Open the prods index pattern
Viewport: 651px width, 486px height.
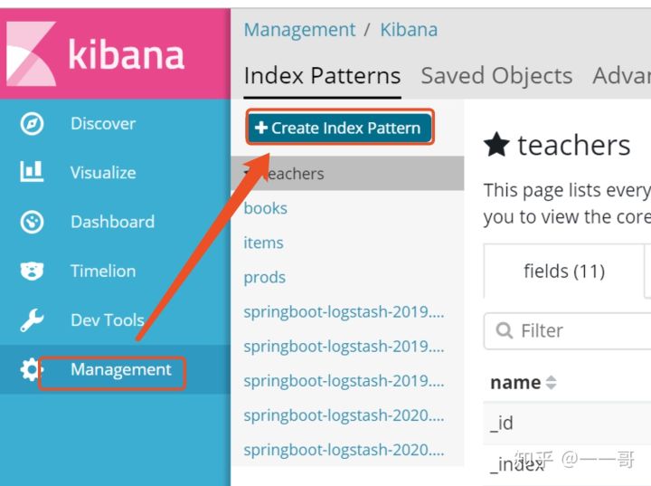coord(265,277)
